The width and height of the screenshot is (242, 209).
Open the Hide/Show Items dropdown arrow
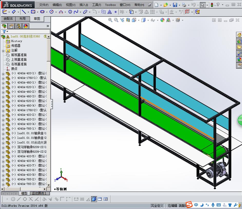158,20
